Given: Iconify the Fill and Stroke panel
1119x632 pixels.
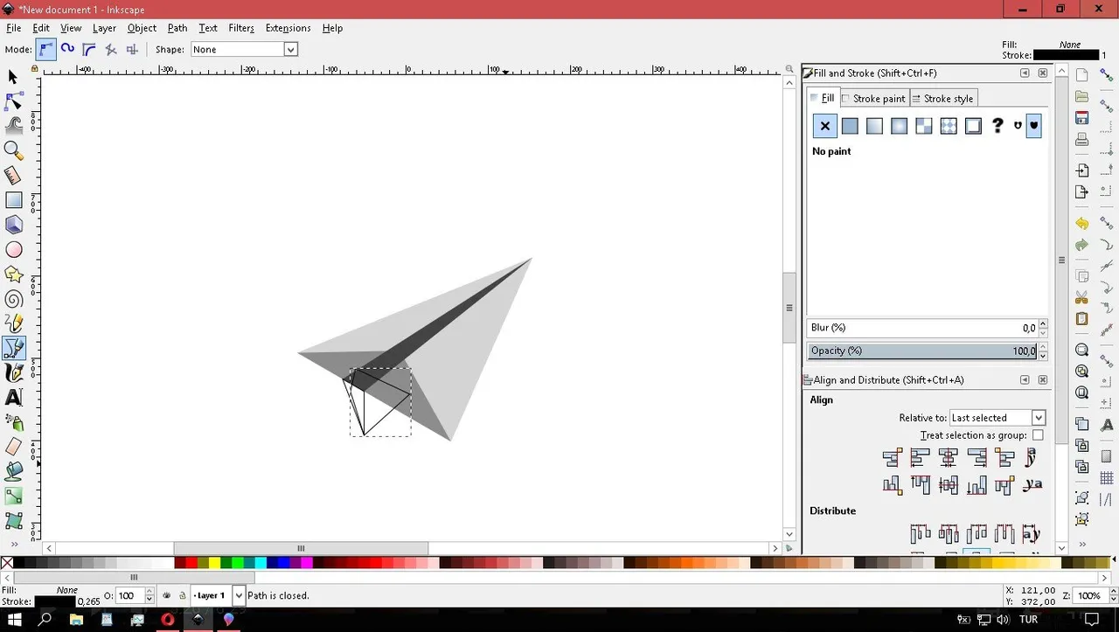Looking at the screenshot, I should (1025, 73).
